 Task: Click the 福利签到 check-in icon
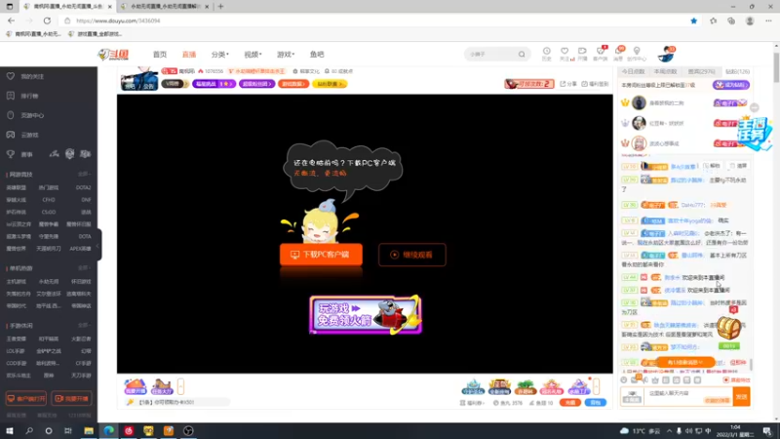[x=595, y=84]
